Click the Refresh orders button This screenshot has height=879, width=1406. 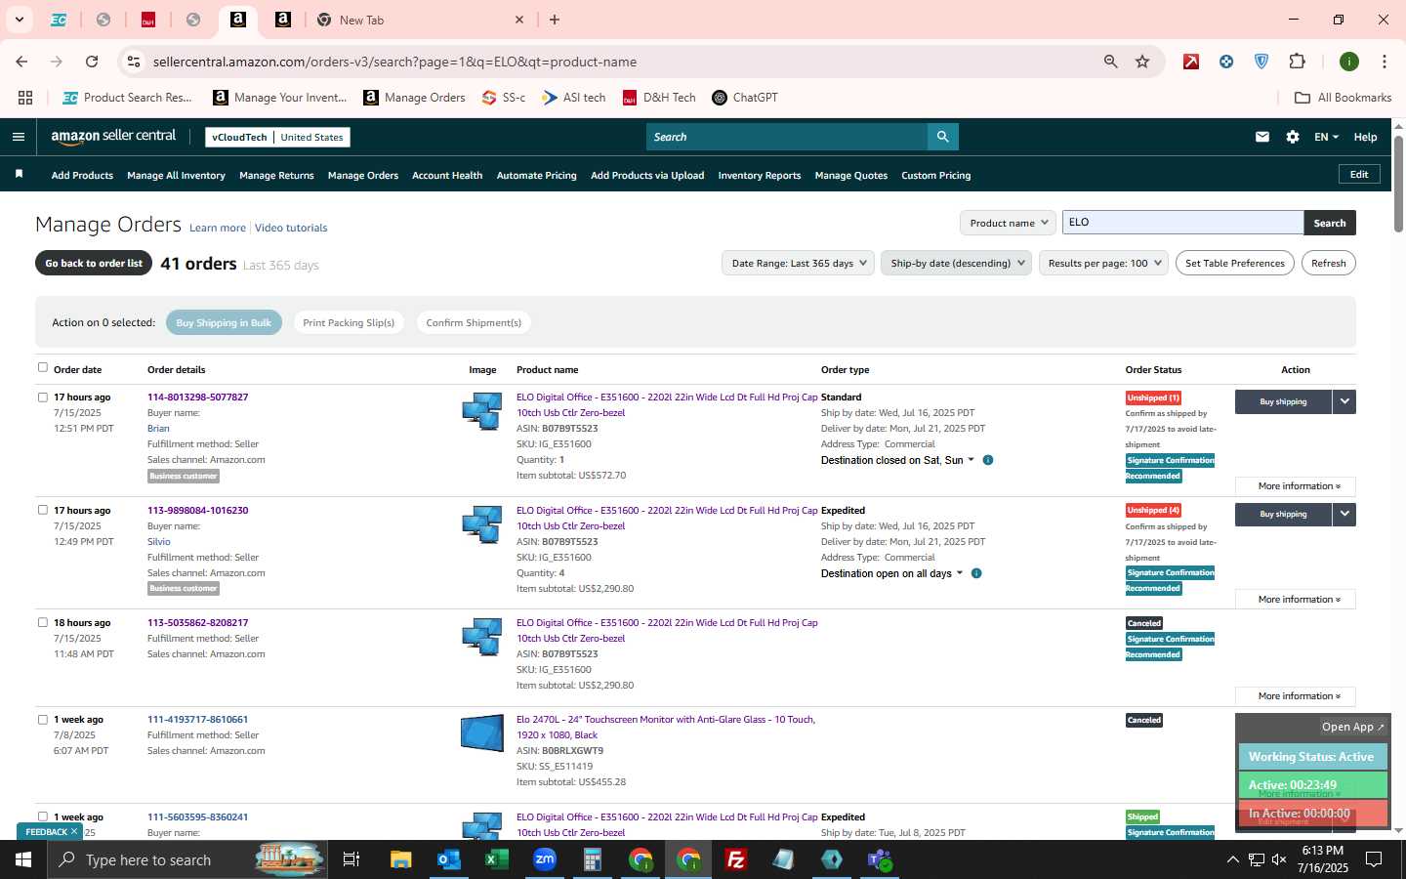point(1329,263)
